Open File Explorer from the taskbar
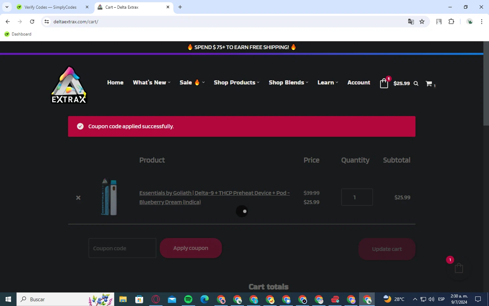The height and width of the screenshot is (306, 489). [x=123, y=299]
